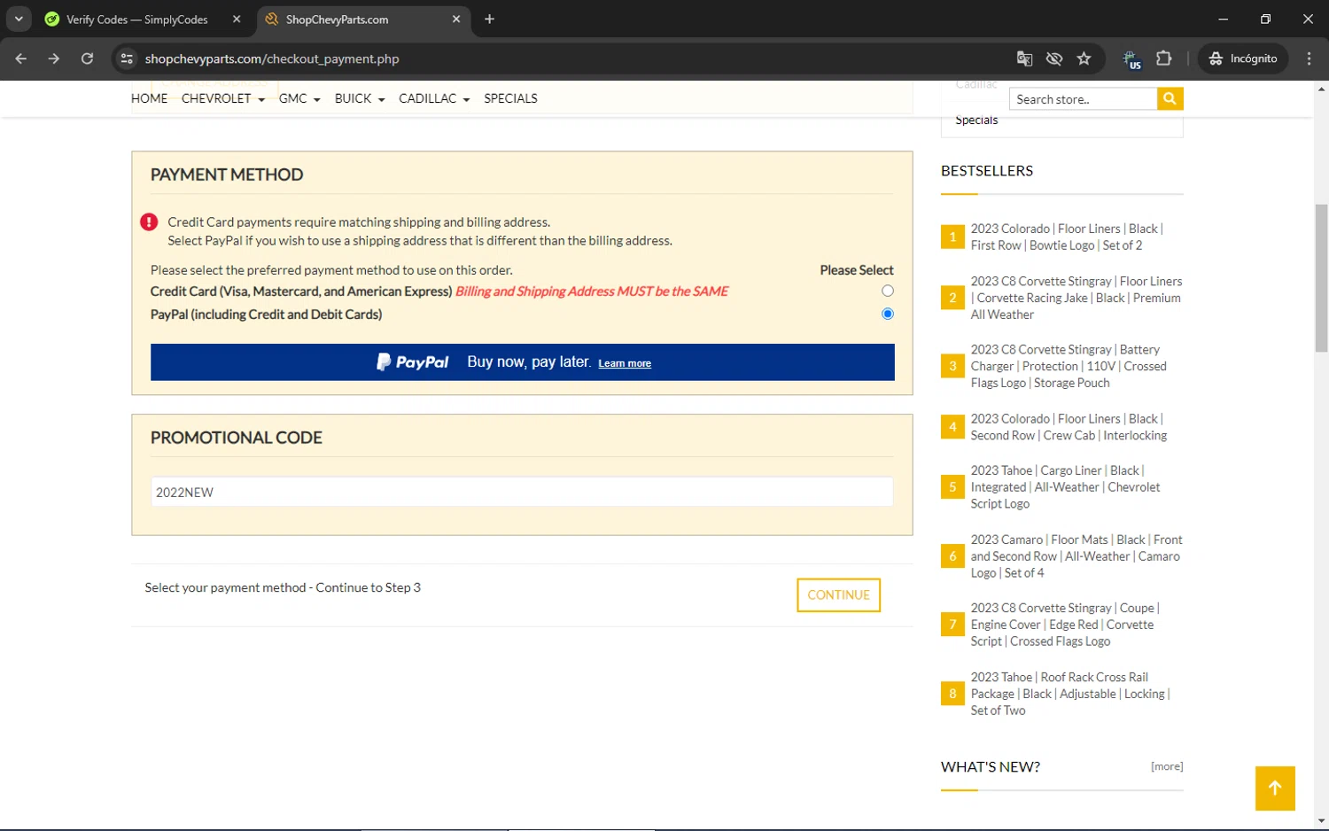Viewport: 1329px width, 831px height.
Task: Click the scroll-to-top arrow button
Action: (x=1275, y=788)
